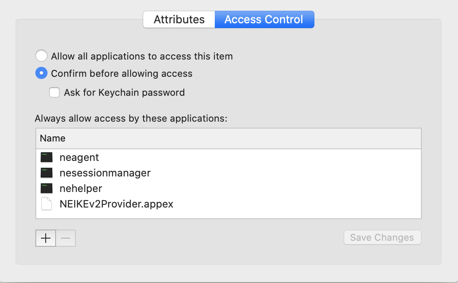Click the nehelper terminal icon

click(x=47, y=189)
